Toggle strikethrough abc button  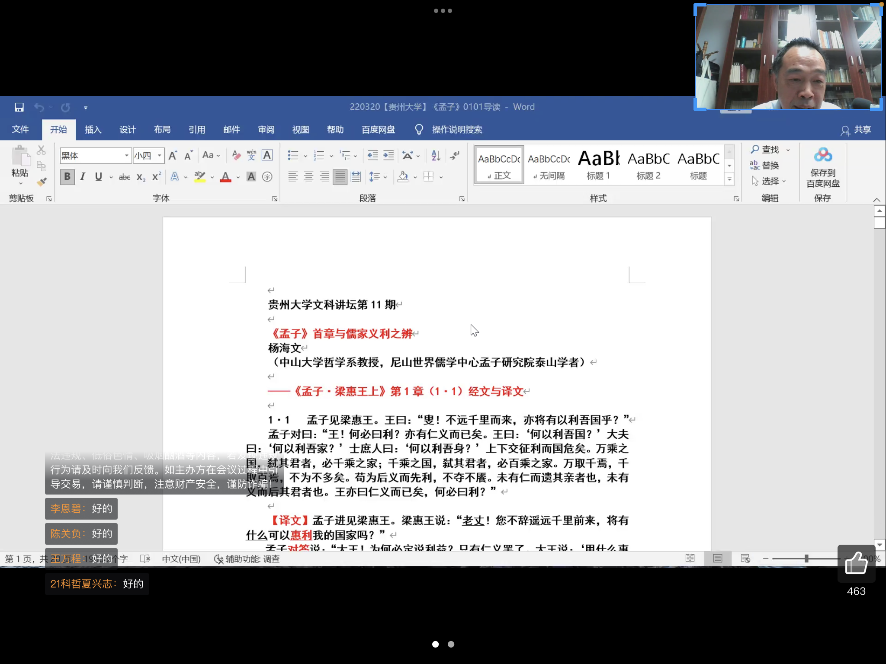click(125, 177)
